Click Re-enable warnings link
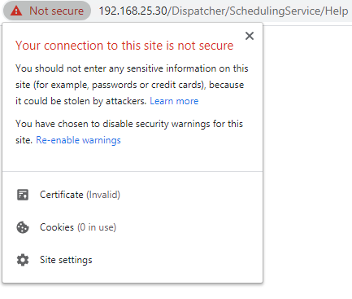 [78, 140]
